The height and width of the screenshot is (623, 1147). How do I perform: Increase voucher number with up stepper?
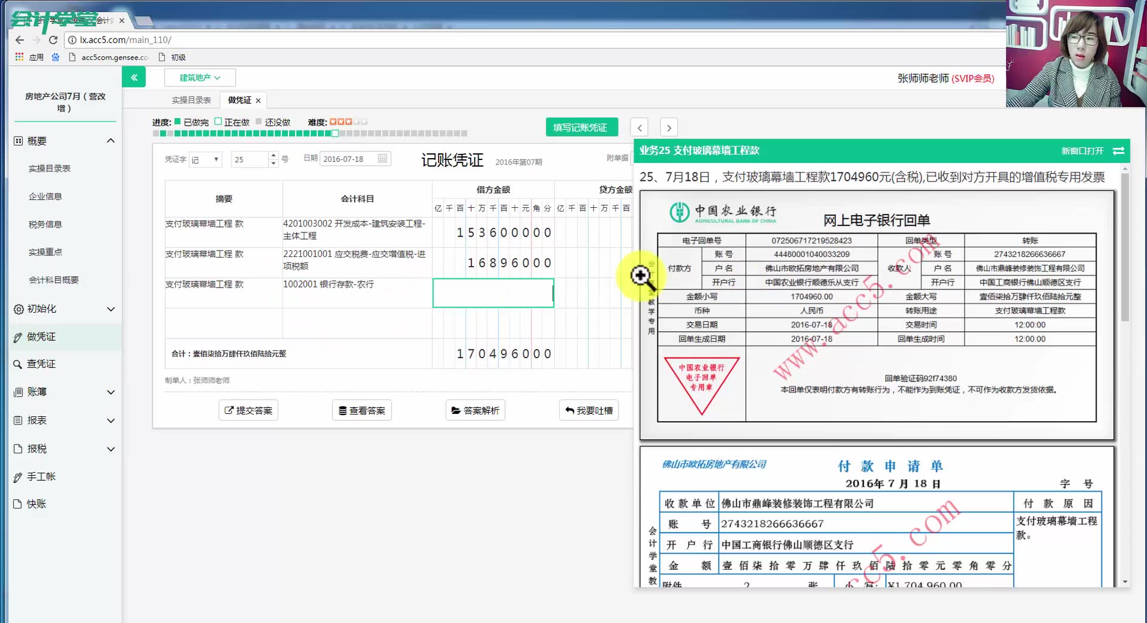pos(274,155)
